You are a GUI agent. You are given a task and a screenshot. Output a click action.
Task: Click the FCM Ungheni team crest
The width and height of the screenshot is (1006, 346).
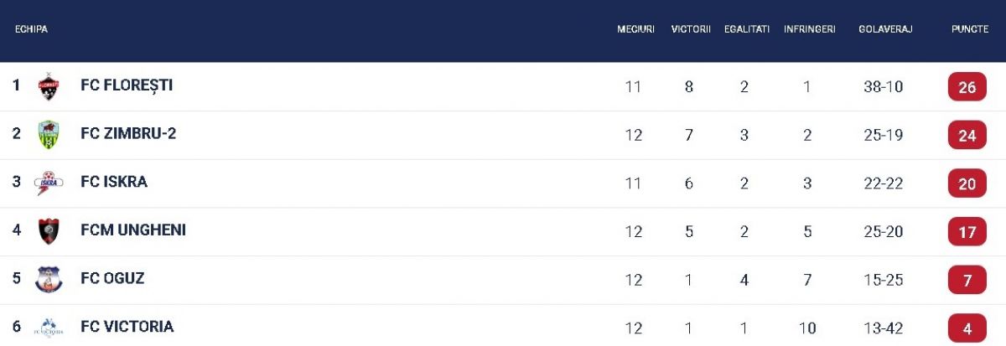tap(49, 230)
